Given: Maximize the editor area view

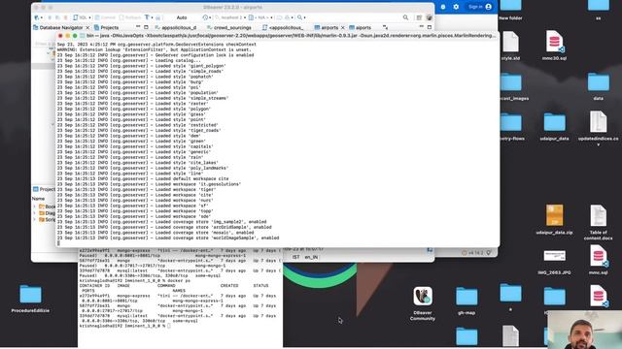Looking at the screenshot, I should [430, 27].
